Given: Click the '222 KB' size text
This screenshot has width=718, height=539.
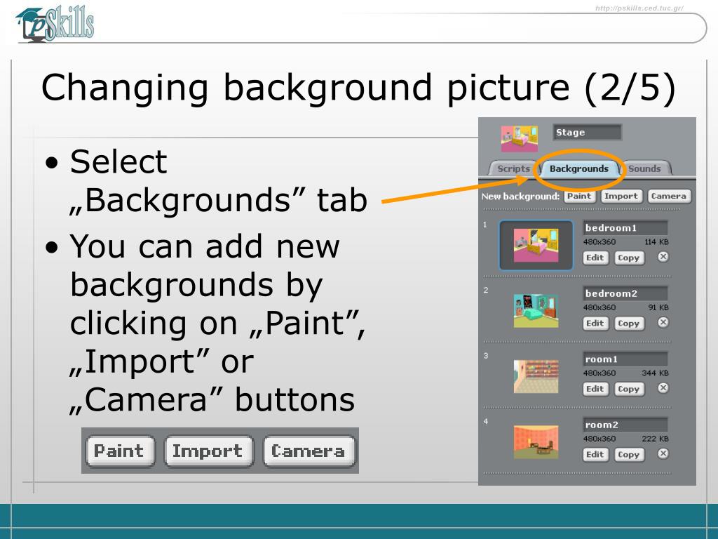Looking at the screenshot, I should (x=655, y=438).
